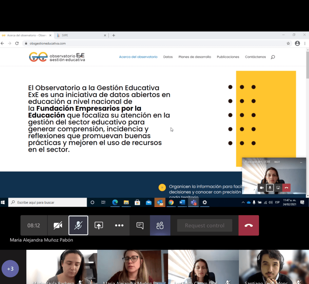The height and width of the screenshot is (284, 309).
Task: Open the Wi-Fi network tray icon
Action: tap(265, 202)
